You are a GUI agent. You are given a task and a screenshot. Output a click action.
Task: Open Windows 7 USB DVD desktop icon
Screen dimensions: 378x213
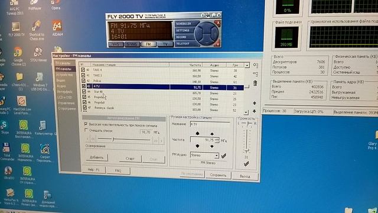click(40, 82)
